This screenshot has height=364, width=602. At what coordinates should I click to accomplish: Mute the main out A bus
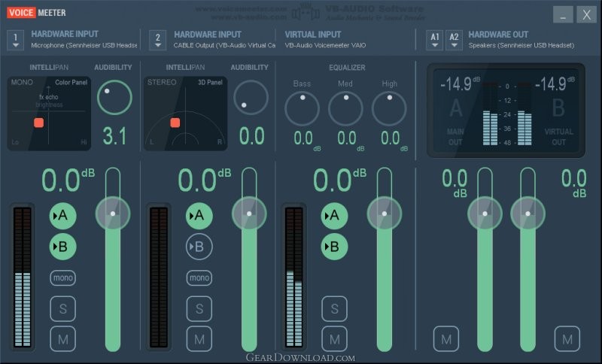click(x=446, y=339)
